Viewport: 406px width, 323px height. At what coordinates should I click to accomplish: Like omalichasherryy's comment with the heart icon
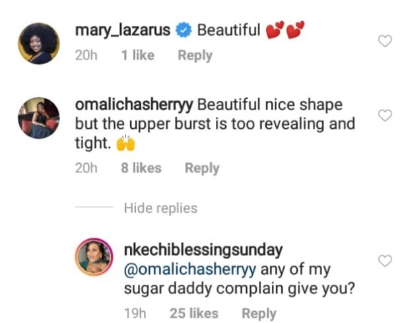coord(384,116)
